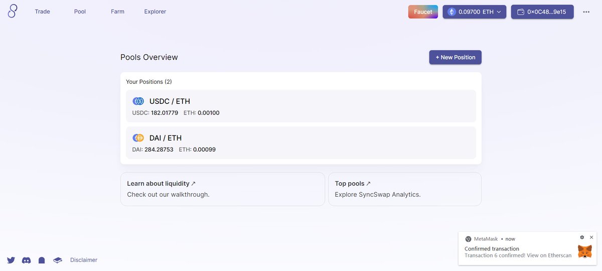Open the Disclaimer link
The image size is (602, 271).
pyautogui.click(x=84, y=260)
